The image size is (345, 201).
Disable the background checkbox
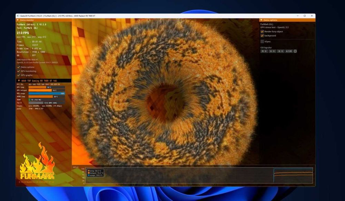(262, 36)
